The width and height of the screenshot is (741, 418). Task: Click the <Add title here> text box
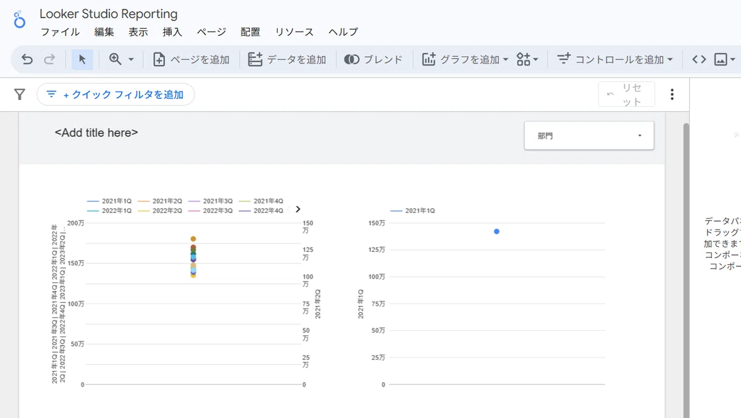(x=96, y=133)
